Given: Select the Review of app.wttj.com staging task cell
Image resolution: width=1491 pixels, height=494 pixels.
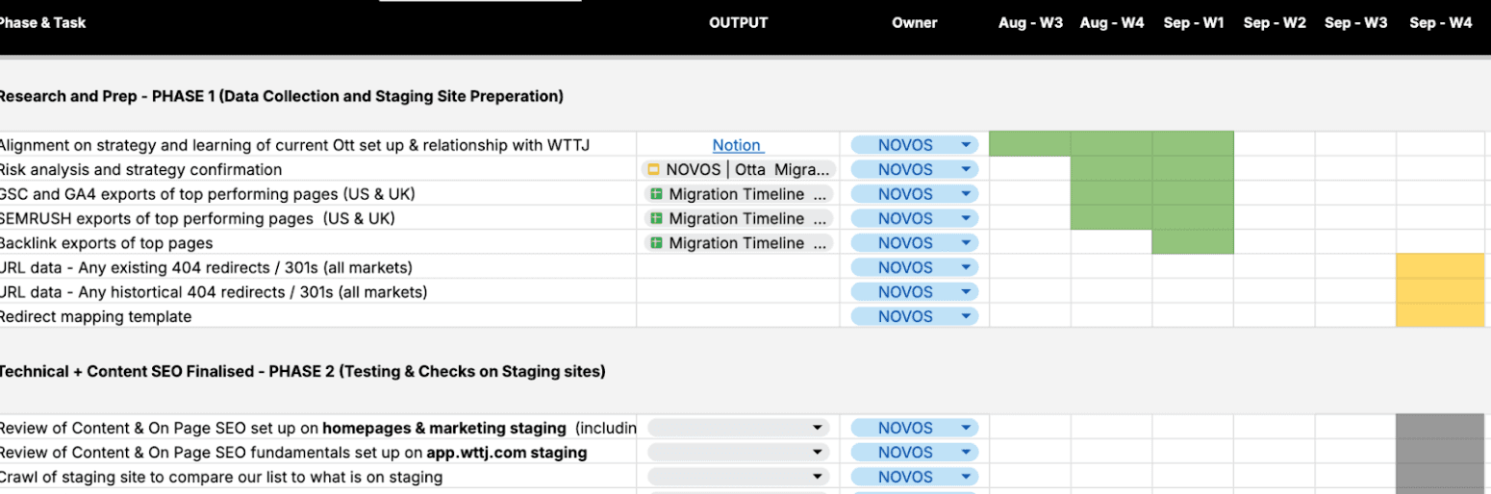Looking at the screenshot, I should 317,453.
